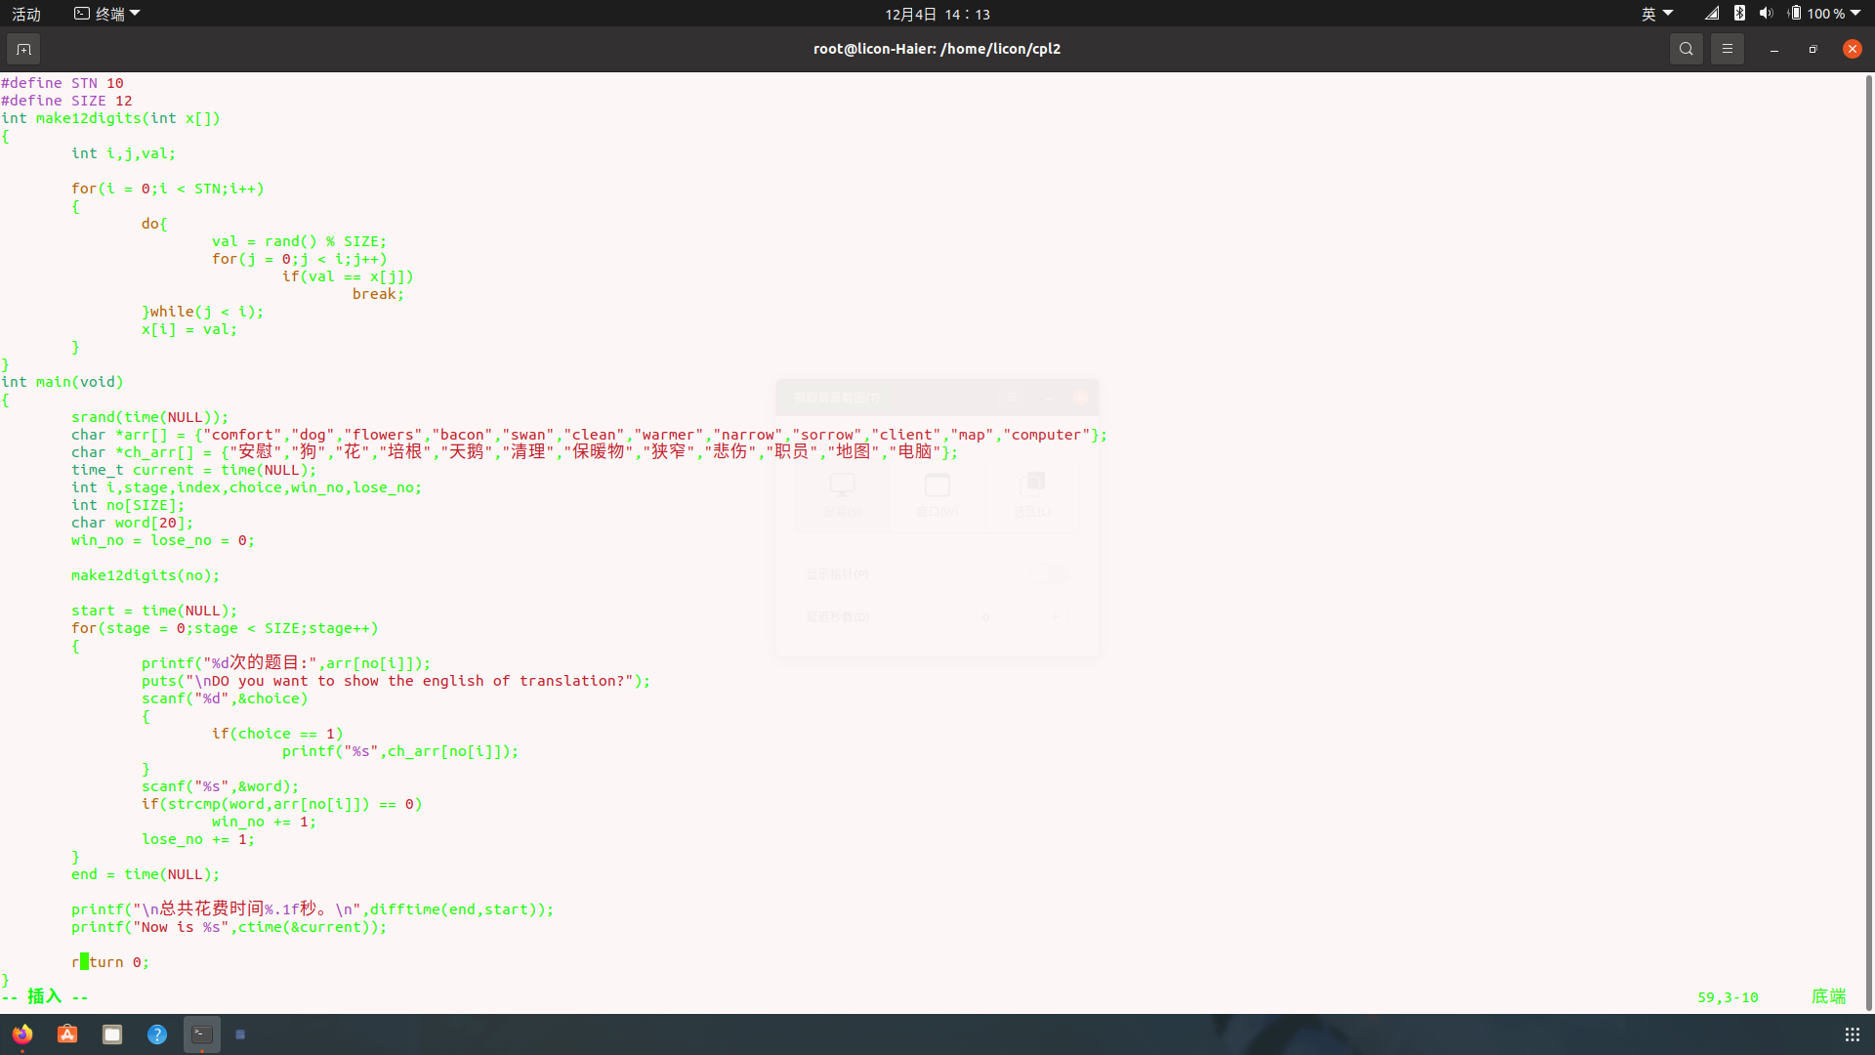
Task: Click the 'int no[SIZE];' declaration
Action: 128,505
